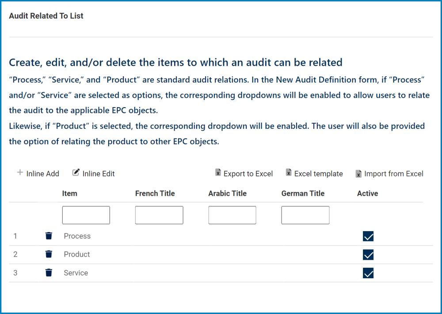Click the Item filter input box

(x=86, y=215)
